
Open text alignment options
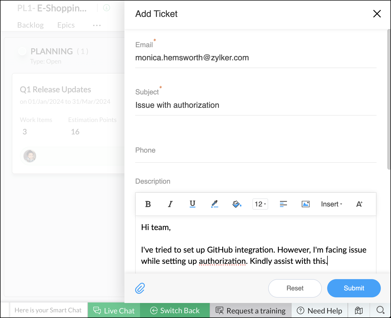[283, 204]
